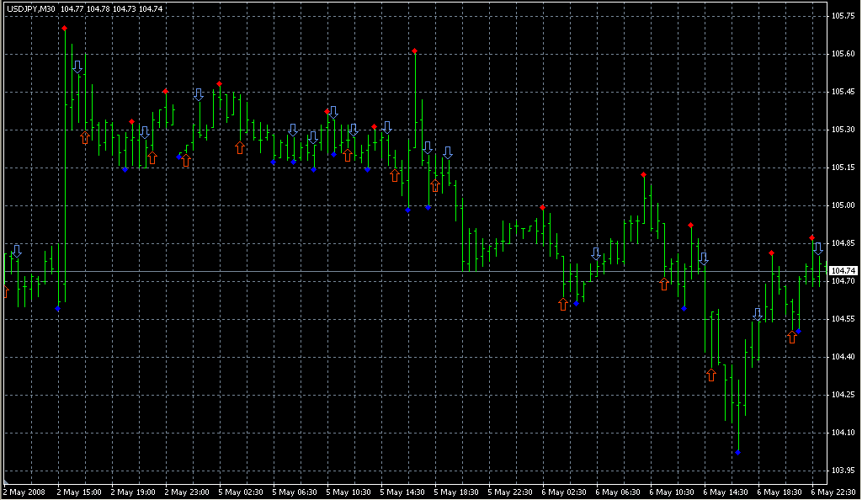Select the red up arrow near 104.30
862x500 pixels.
pos(711,375)
